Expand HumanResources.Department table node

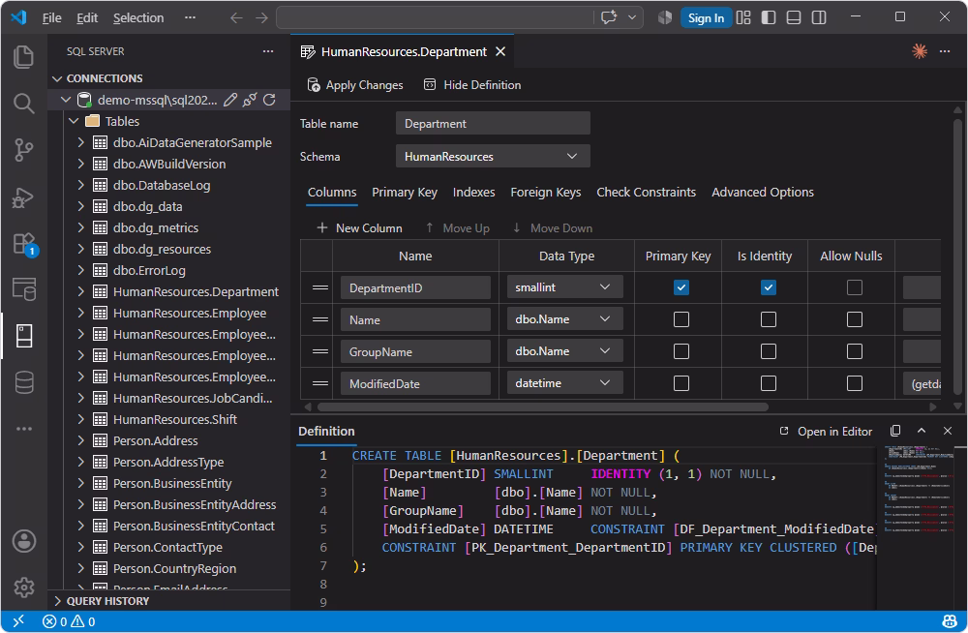pyautogui.click(x=81, y=291)
